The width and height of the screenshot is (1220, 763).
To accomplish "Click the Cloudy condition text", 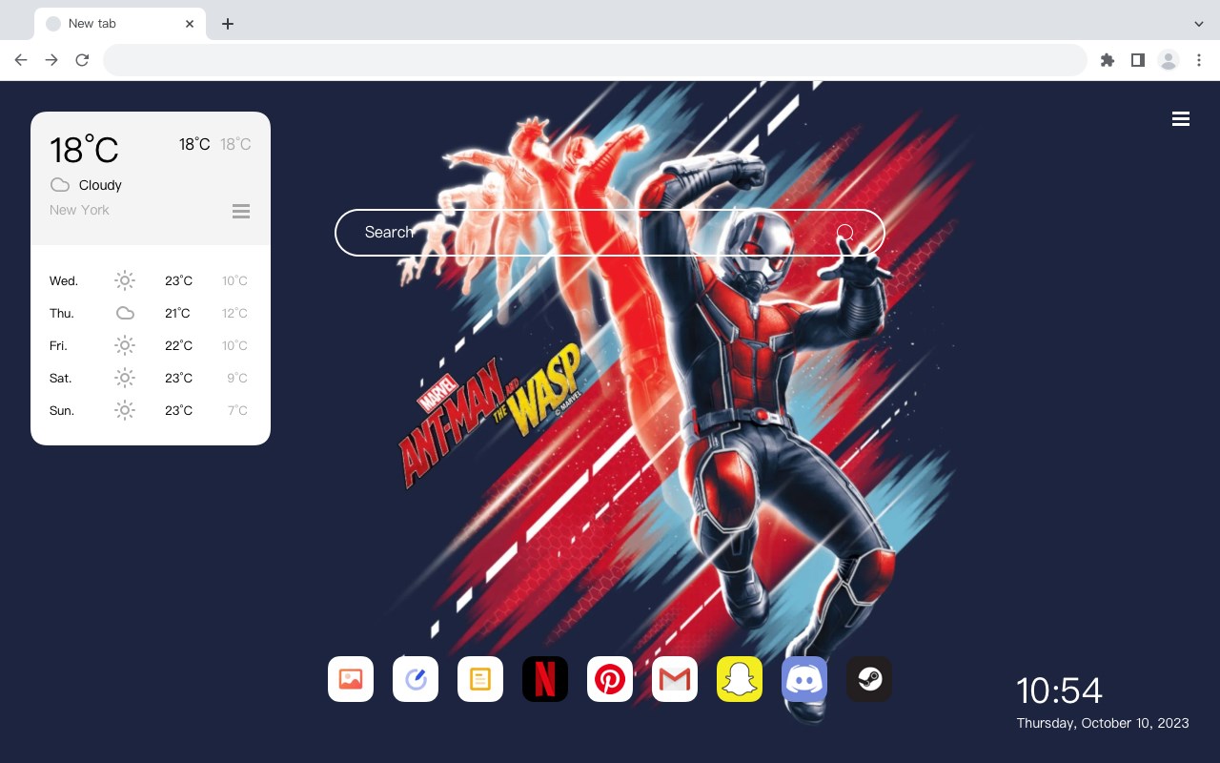I will coord(100,185).
